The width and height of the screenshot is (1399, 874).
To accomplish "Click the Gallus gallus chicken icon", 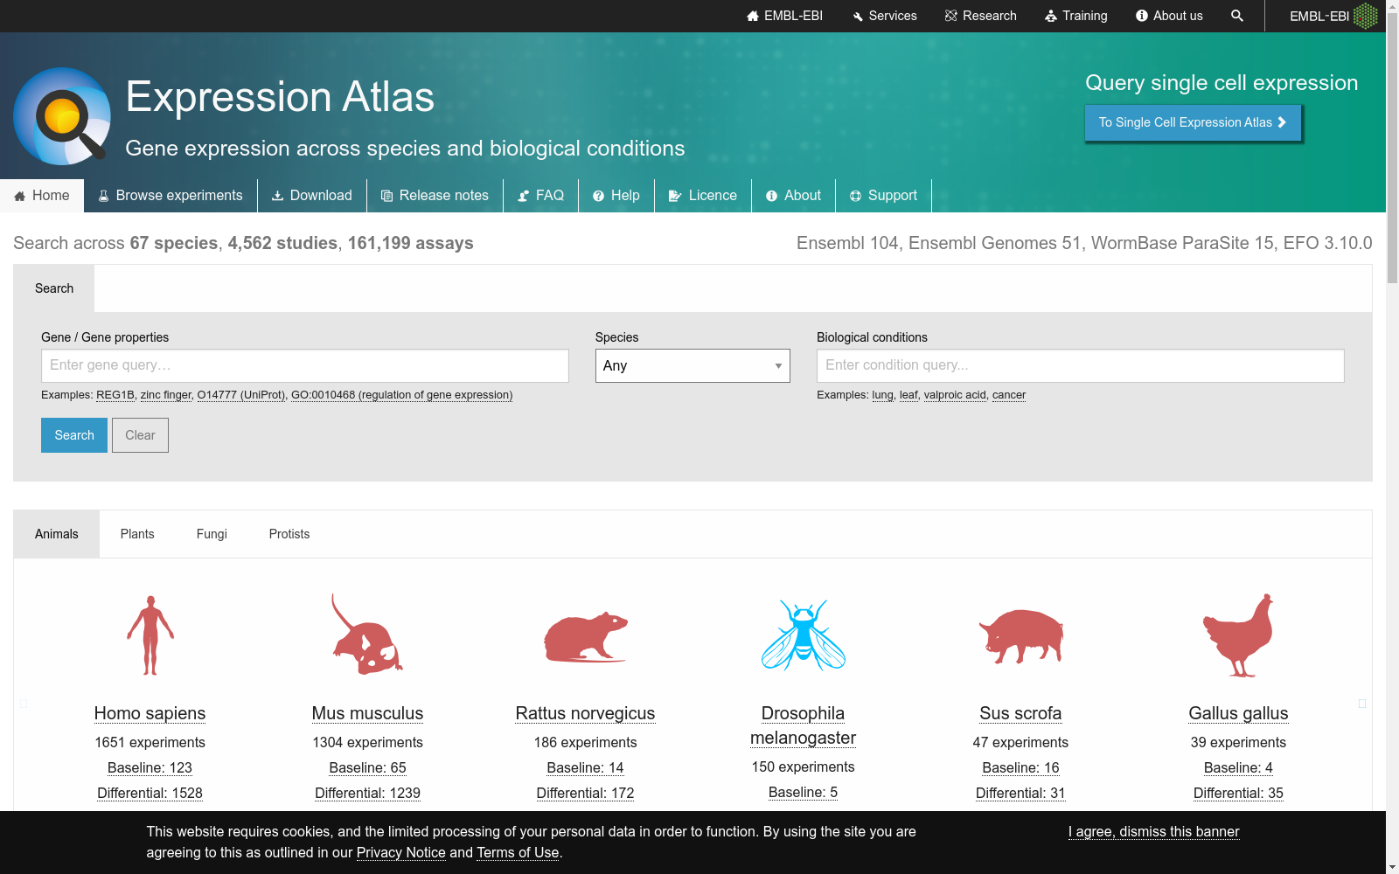I will pyautogui.click(x=1238, y=635).
